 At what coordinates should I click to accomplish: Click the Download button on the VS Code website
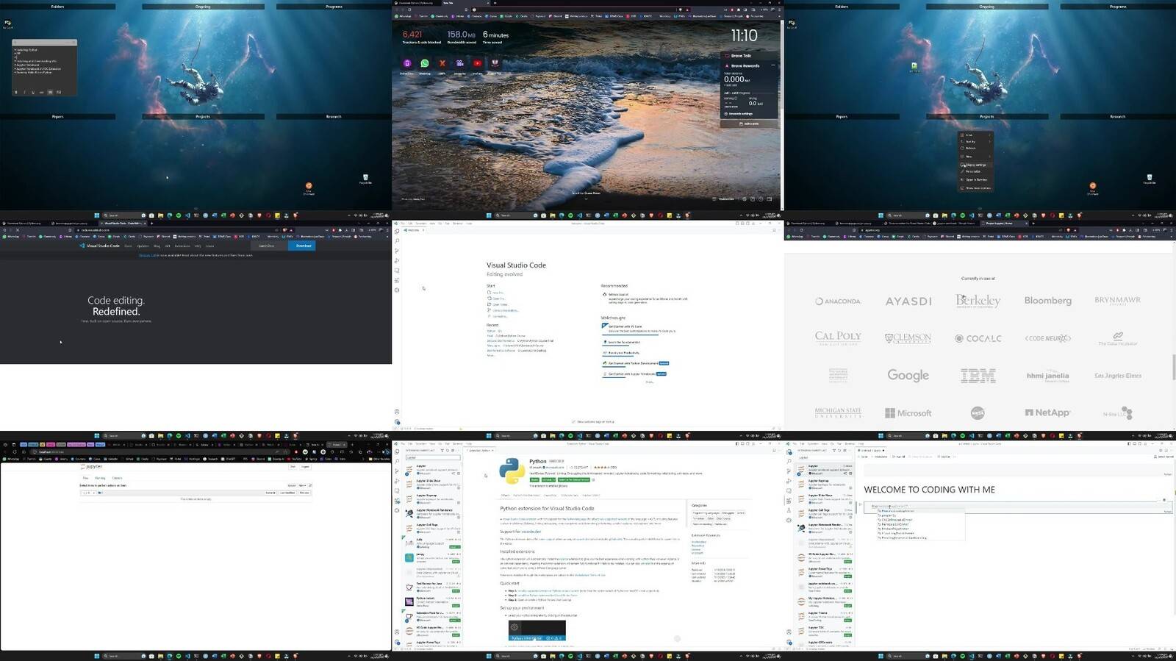click(x=304, y=246)
